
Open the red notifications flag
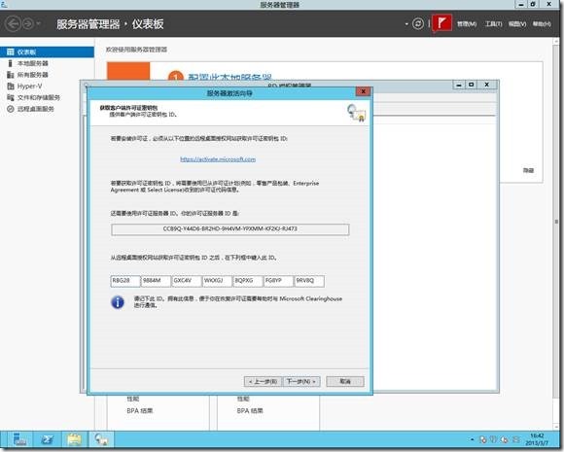click(441, 23)
